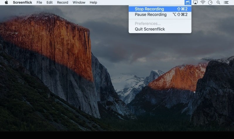Open the Apple menu

pyautogui.click(x=6, y=2)
